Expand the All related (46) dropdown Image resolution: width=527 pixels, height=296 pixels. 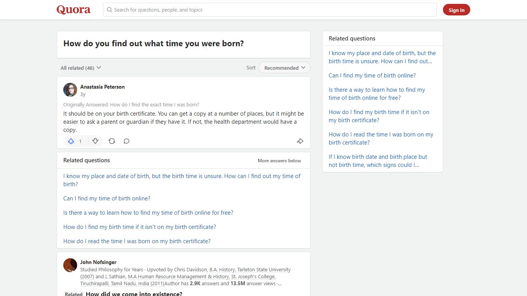81,68
